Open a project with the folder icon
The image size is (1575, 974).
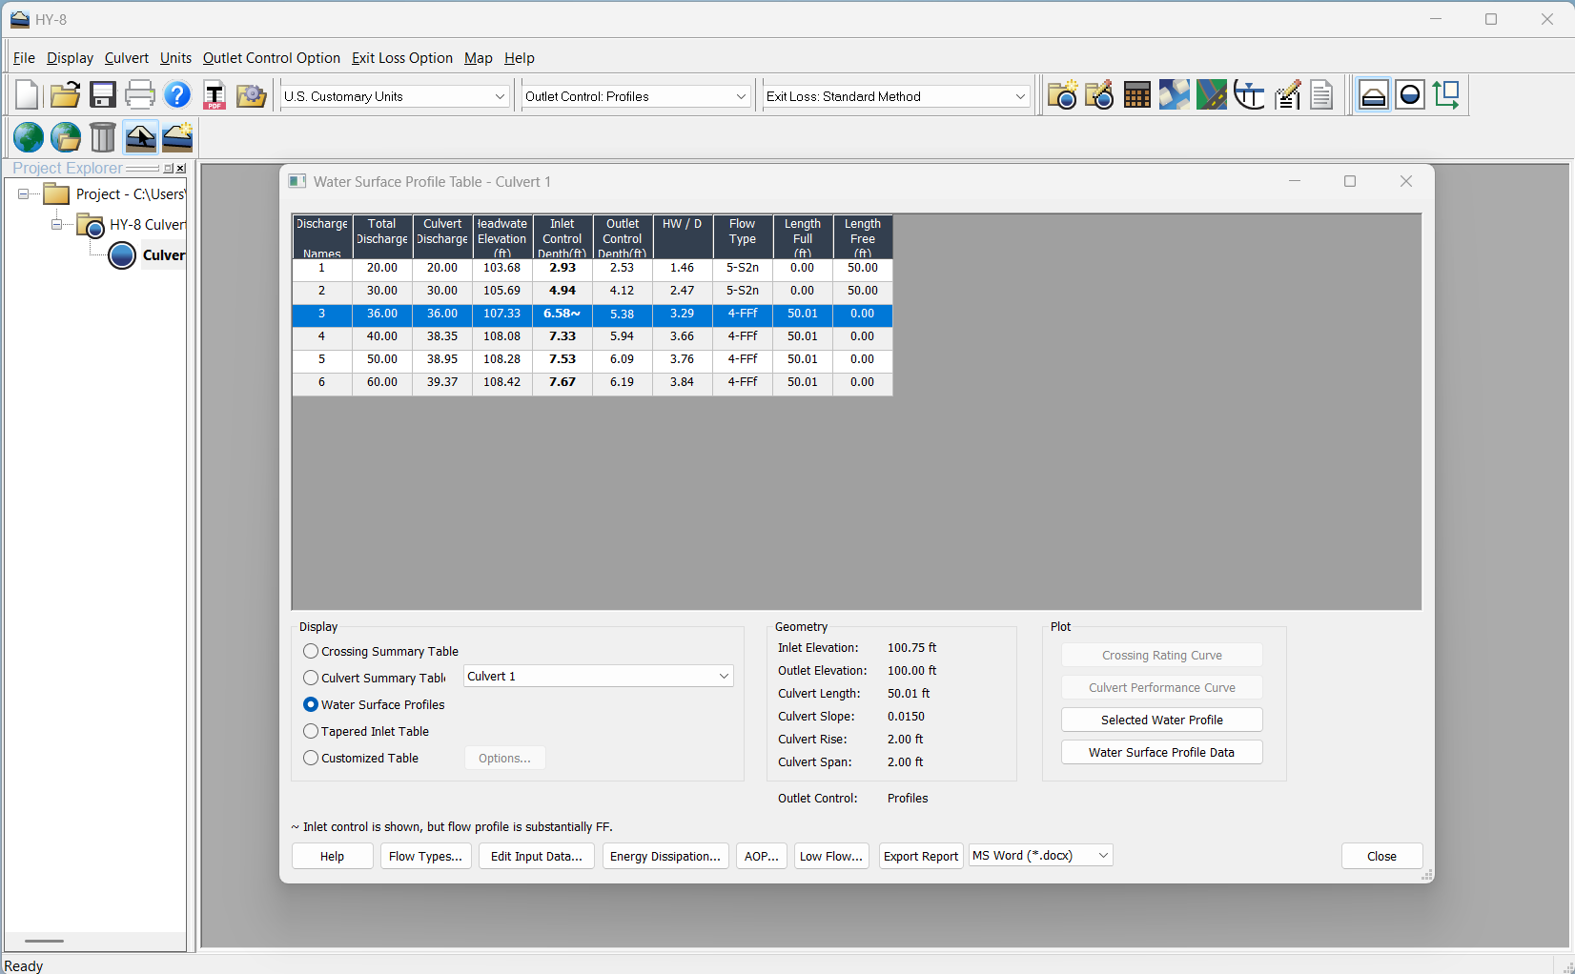click(x=65, y=95)
